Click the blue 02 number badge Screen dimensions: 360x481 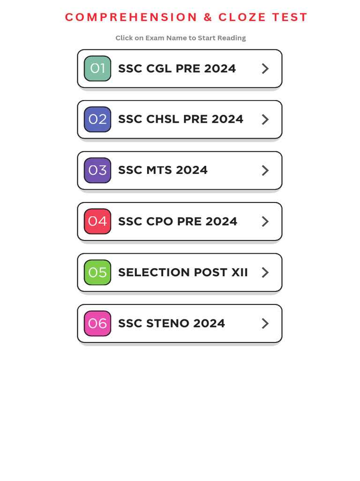(97, 119)
